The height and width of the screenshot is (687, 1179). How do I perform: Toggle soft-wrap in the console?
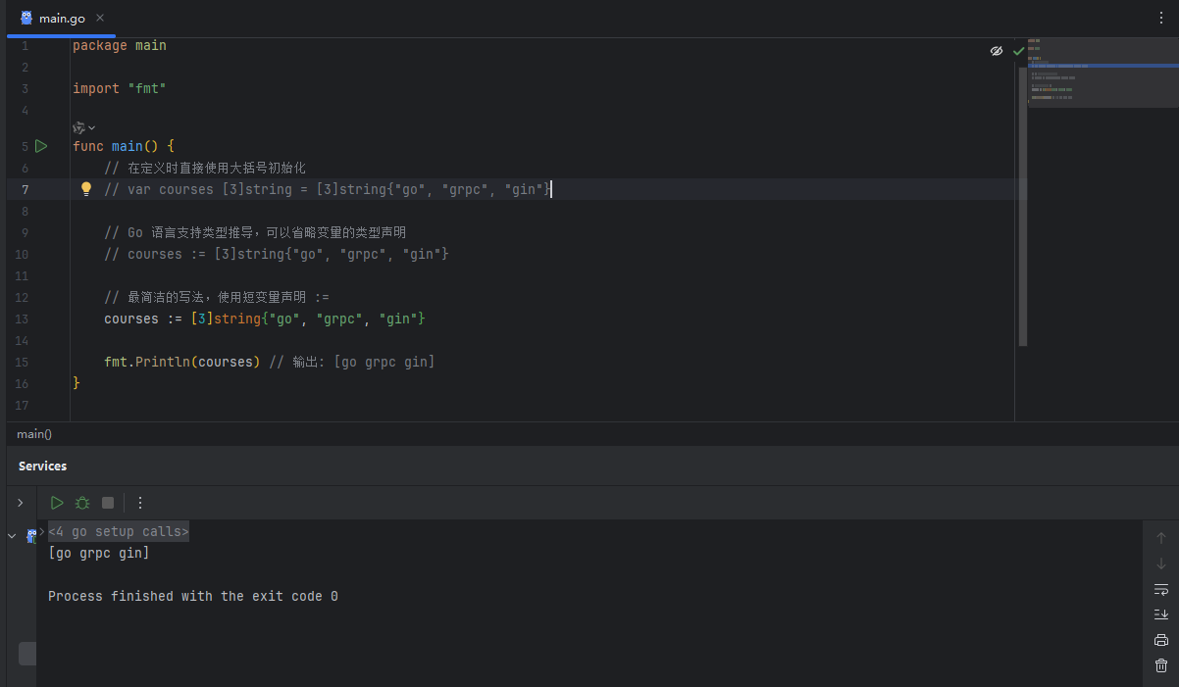[x=1161, y=589]
